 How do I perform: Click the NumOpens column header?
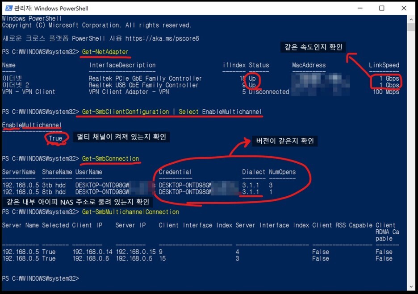tap(282, 172)
